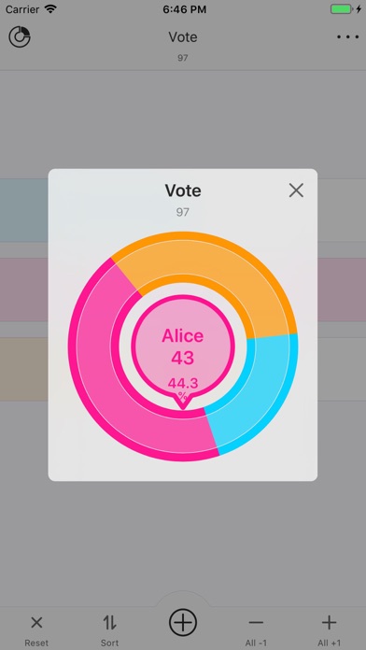Tap the 44.3 percent label
The width and height of the screenshot is (366, 650).
click(x=183, y=388)
